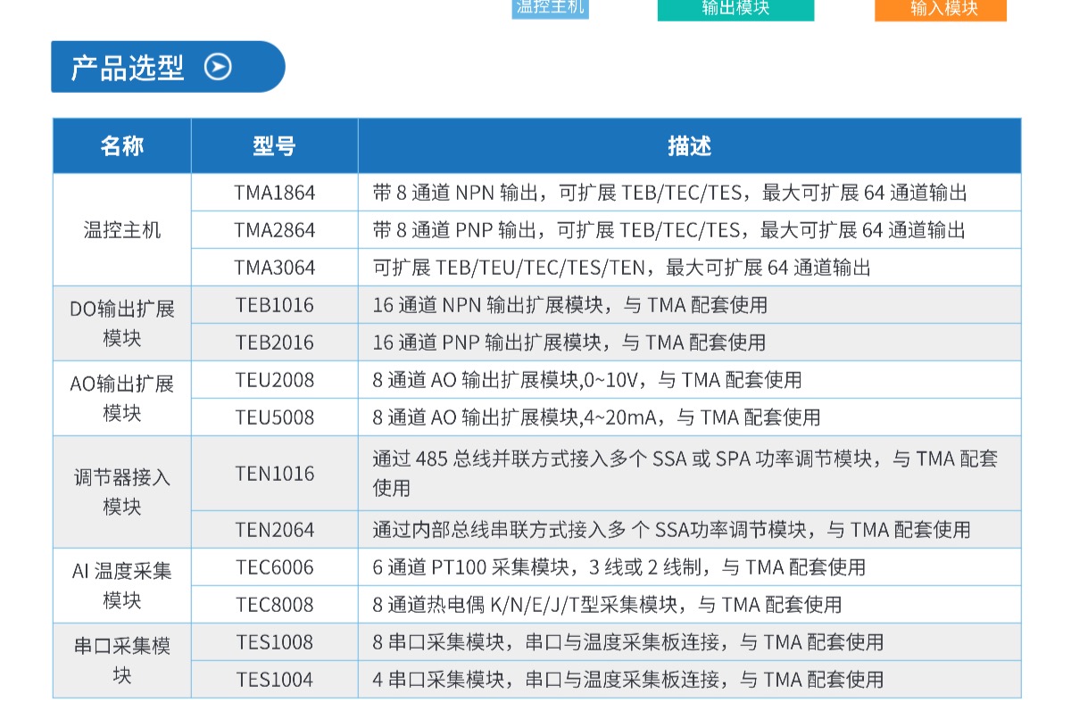Click the DO输出扩展模块 category cell
Viewport: 1071px width, 727px height.
coord(121,324)
